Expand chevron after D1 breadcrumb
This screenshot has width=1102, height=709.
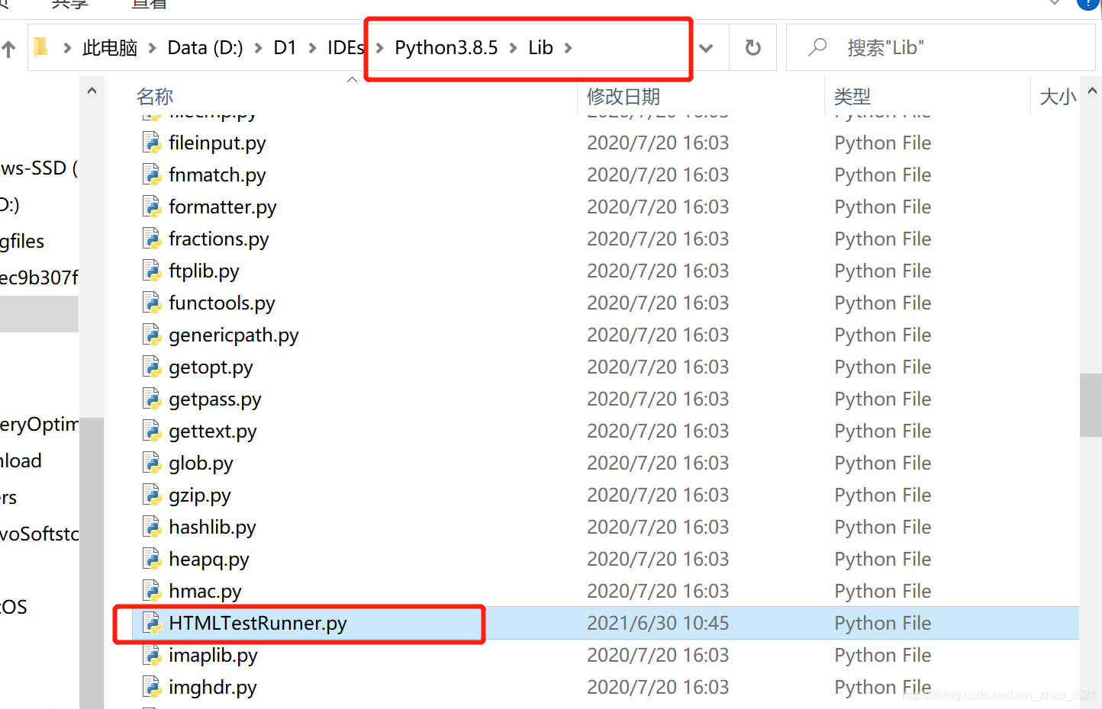click(312, 48)
